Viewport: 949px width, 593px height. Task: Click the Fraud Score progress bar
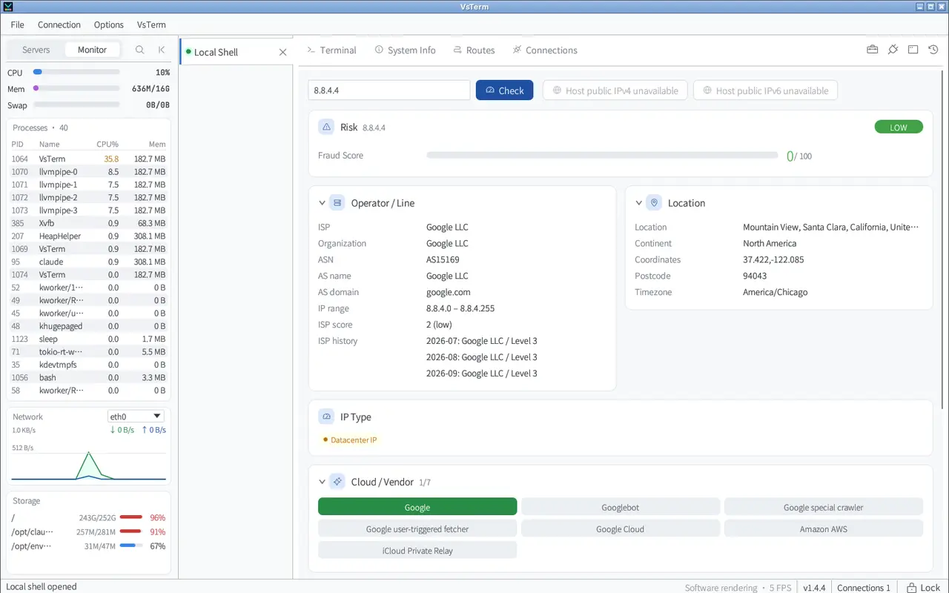603,156
